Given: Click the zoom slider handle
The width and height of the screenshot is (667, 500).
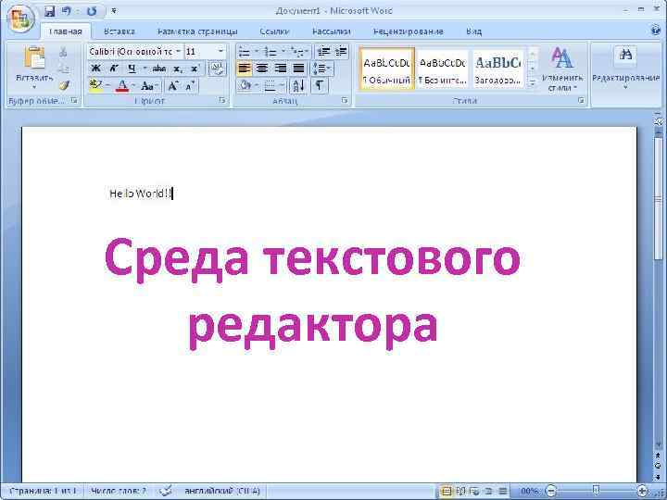Looking at the screenshot, I should [596, 491].
